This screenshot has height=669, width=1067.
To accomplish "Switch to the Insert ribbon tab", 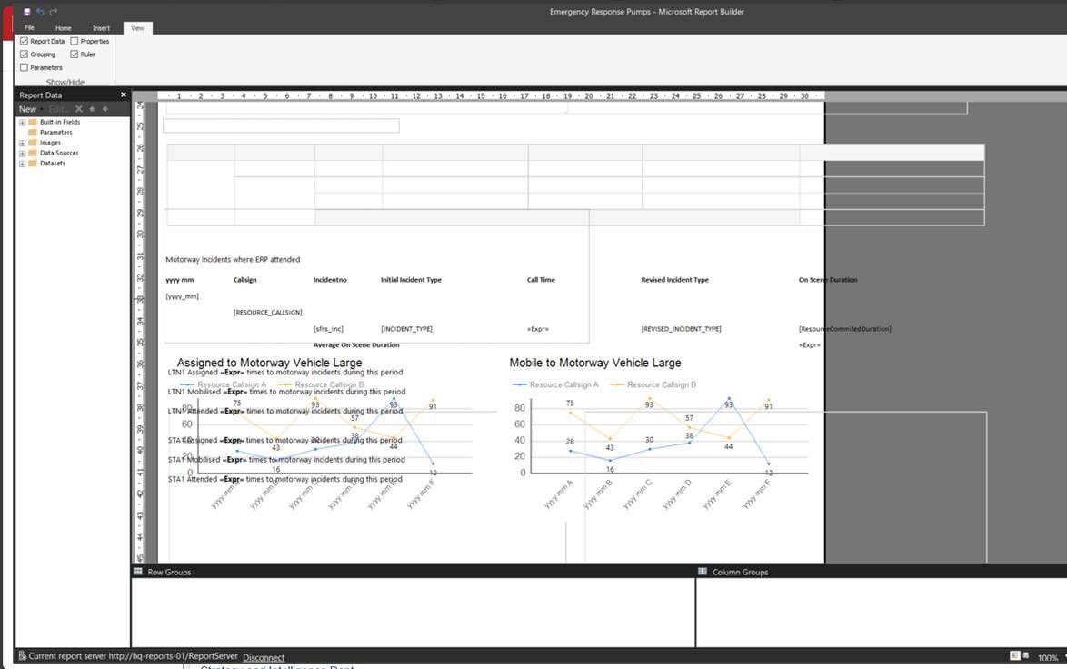I will pos(101,27).
